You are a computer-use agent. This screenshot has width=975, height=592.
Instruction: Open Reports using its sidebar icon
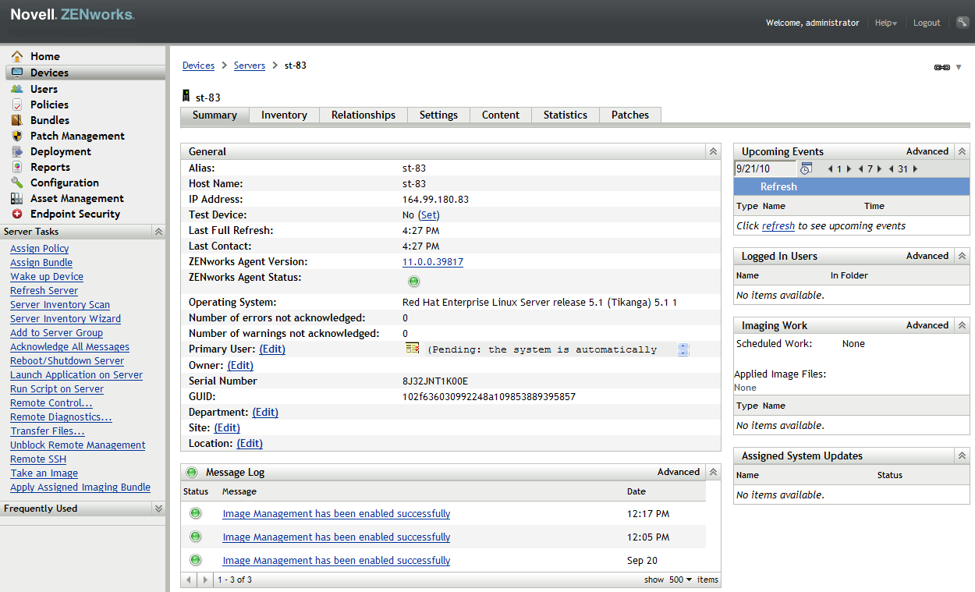coord(16,166)
